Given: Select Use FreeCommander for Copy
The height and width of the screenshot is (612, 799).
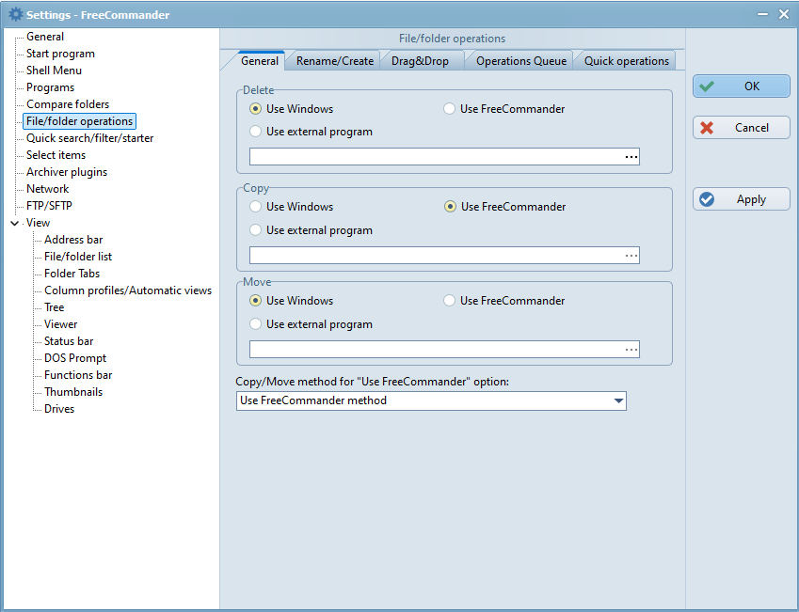Looking at the screenshot, I should click(x=505, y=207).
